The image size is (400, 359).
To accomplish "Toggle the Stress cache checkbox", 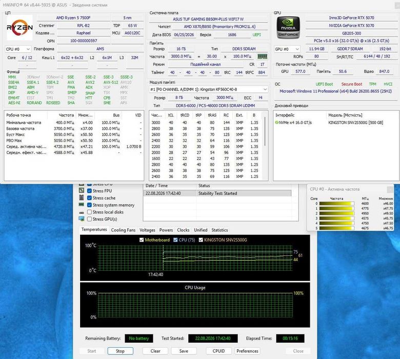I will pyautogui.click(x=89, y=198).
